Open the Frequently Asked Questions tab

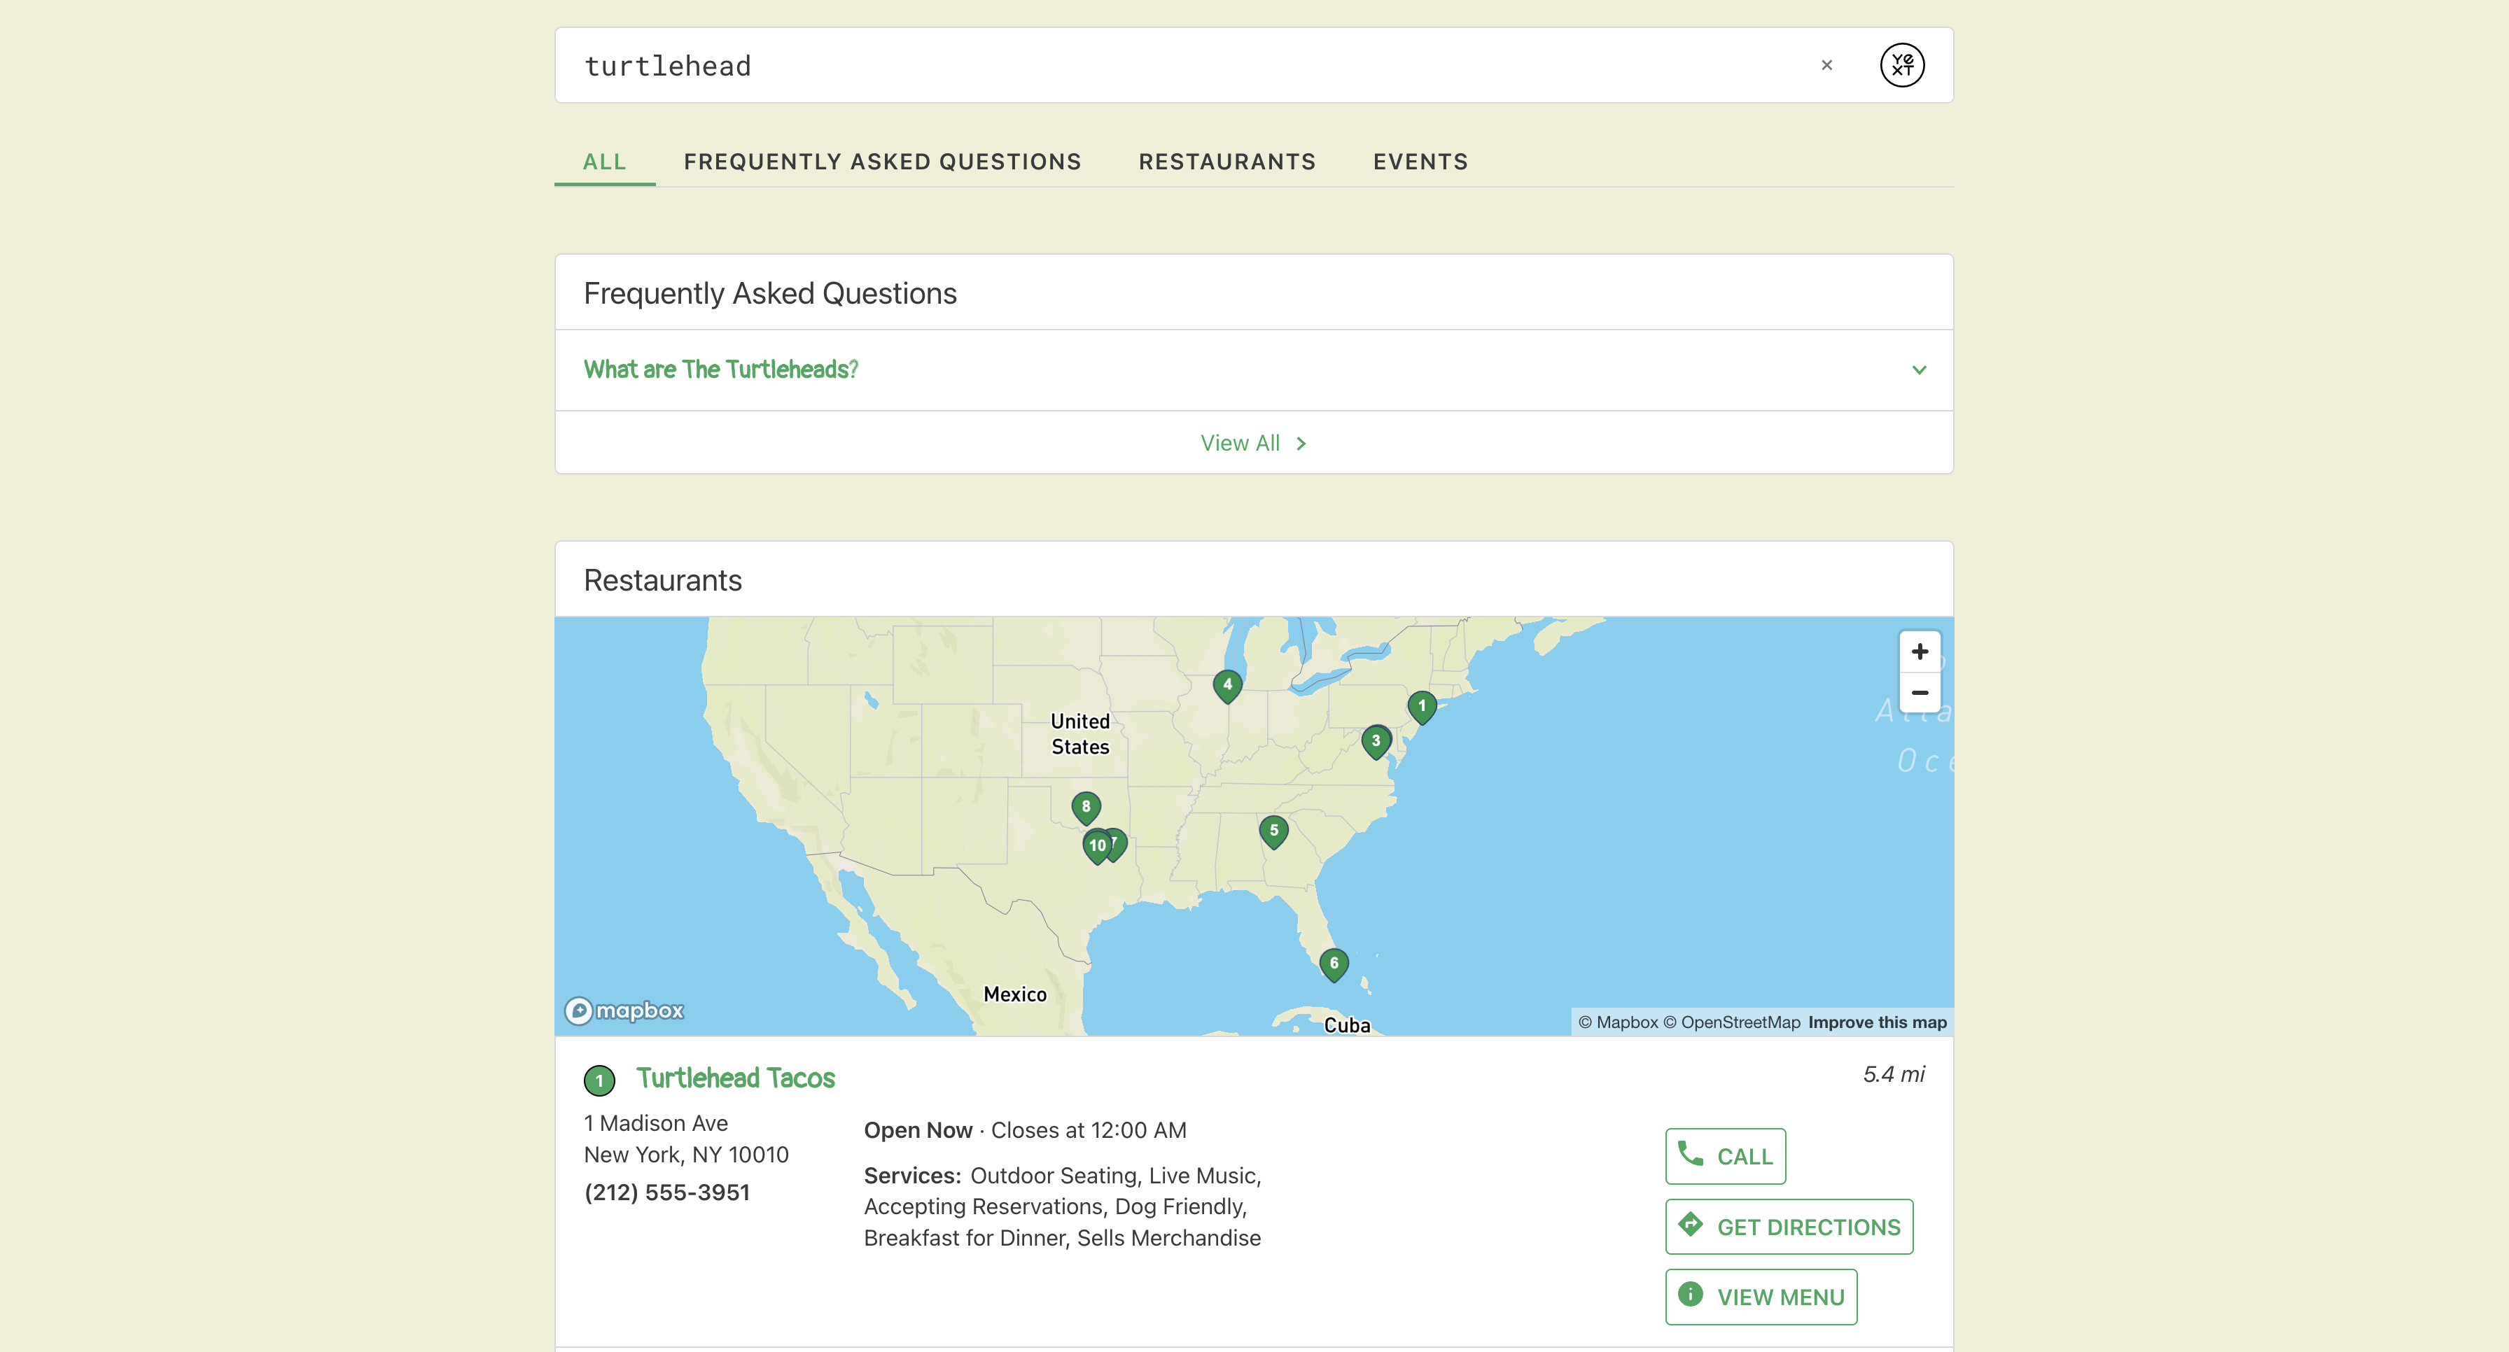coord(883,162)
